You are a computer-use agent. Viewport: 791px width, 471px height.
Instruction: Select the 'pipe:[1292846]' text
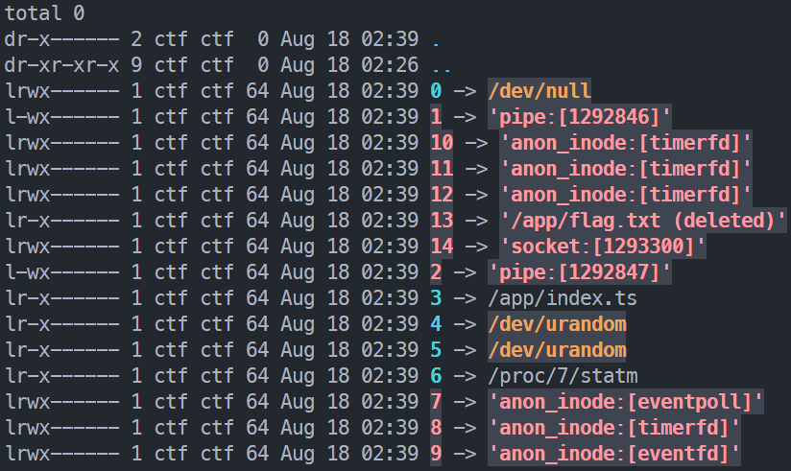(x=580, y=117)
